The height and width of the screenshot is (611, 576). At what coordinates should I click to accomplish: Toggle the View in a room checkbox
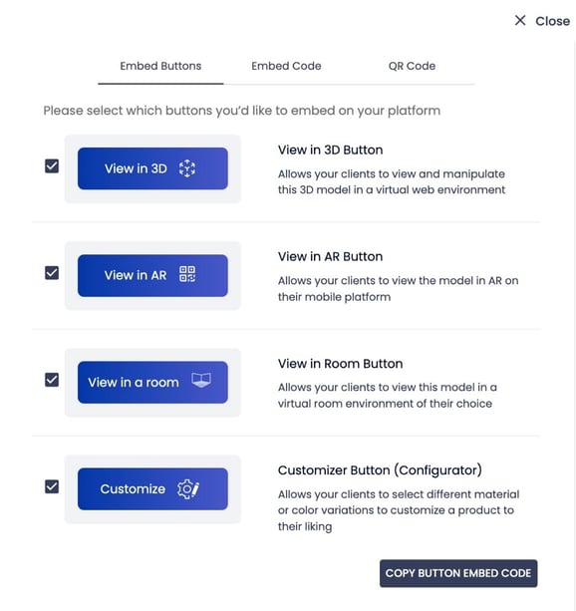point(52,380)
